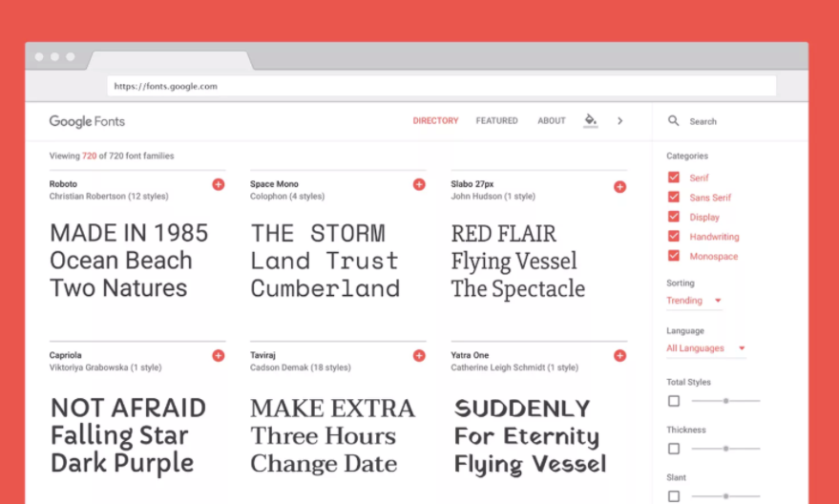Open the Yatra One font family name
The image size is (839, 504).
click(x=470, y=355)
